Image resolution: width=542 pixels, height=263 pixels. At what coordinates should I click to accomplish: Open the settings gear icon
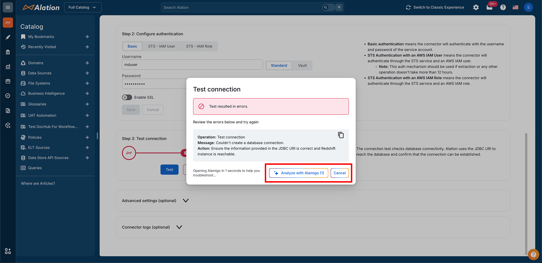pos(476,7)
